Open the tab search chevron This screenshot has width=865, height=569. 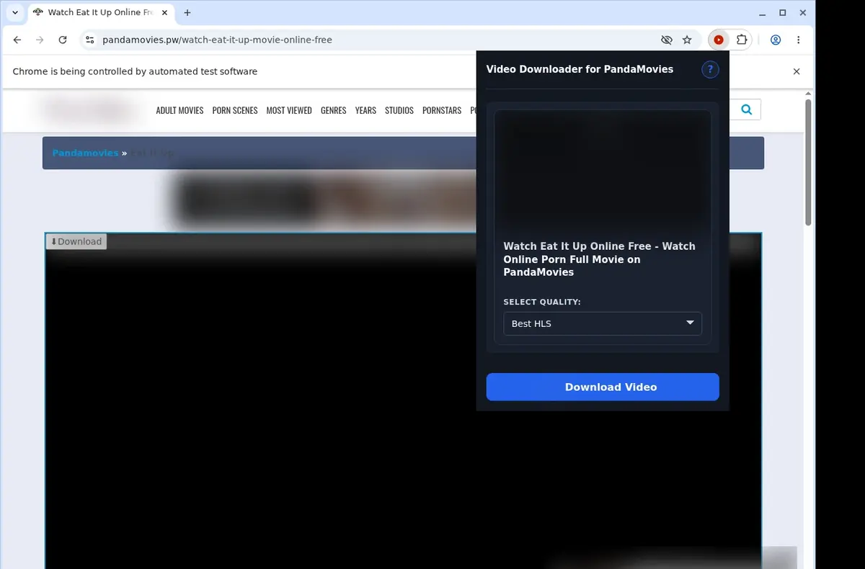click(15, 13)
